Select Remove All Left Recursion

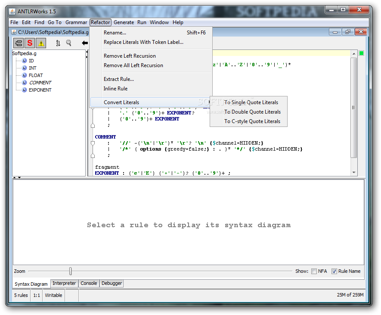[x=150, y=65]
